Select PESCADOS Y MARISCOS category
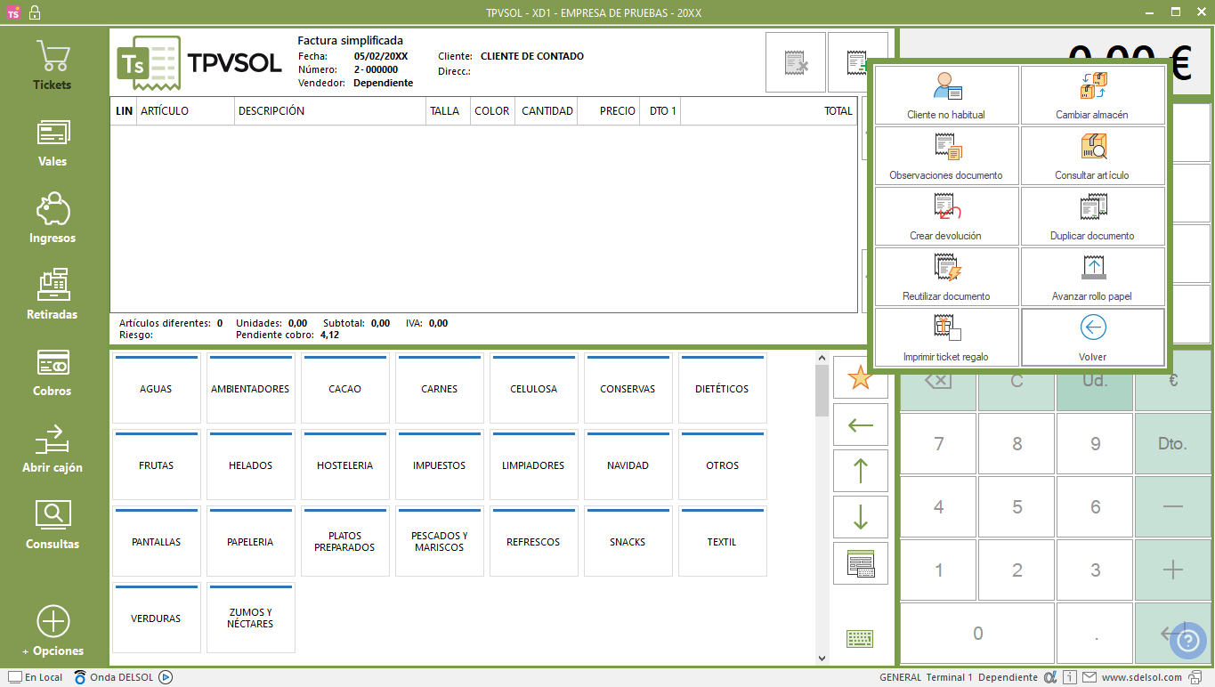 click(440, 542)
